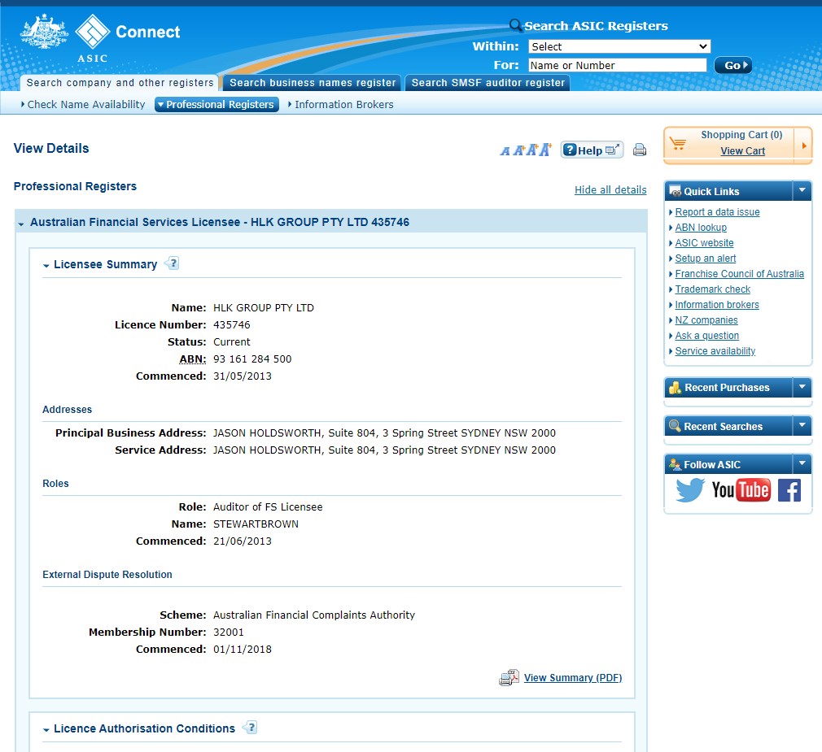Collapse the Quick Links panel arrow
822x752 pixels.
(x=802, y=190)
